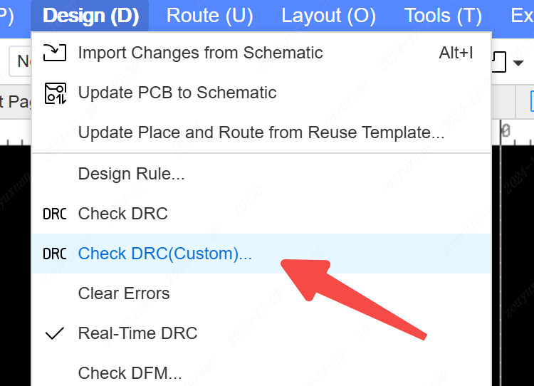Open the Tools (T) menu
The image size is (534, 386).
(443, 16)
